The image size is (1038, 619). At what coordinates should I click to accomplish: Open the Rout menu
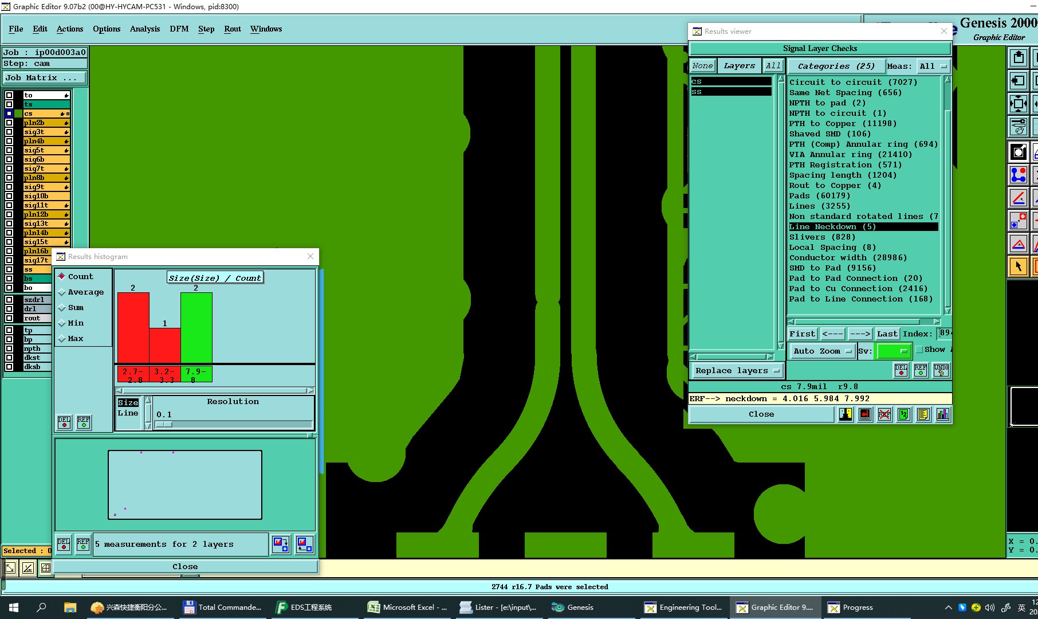pos(233,29)
